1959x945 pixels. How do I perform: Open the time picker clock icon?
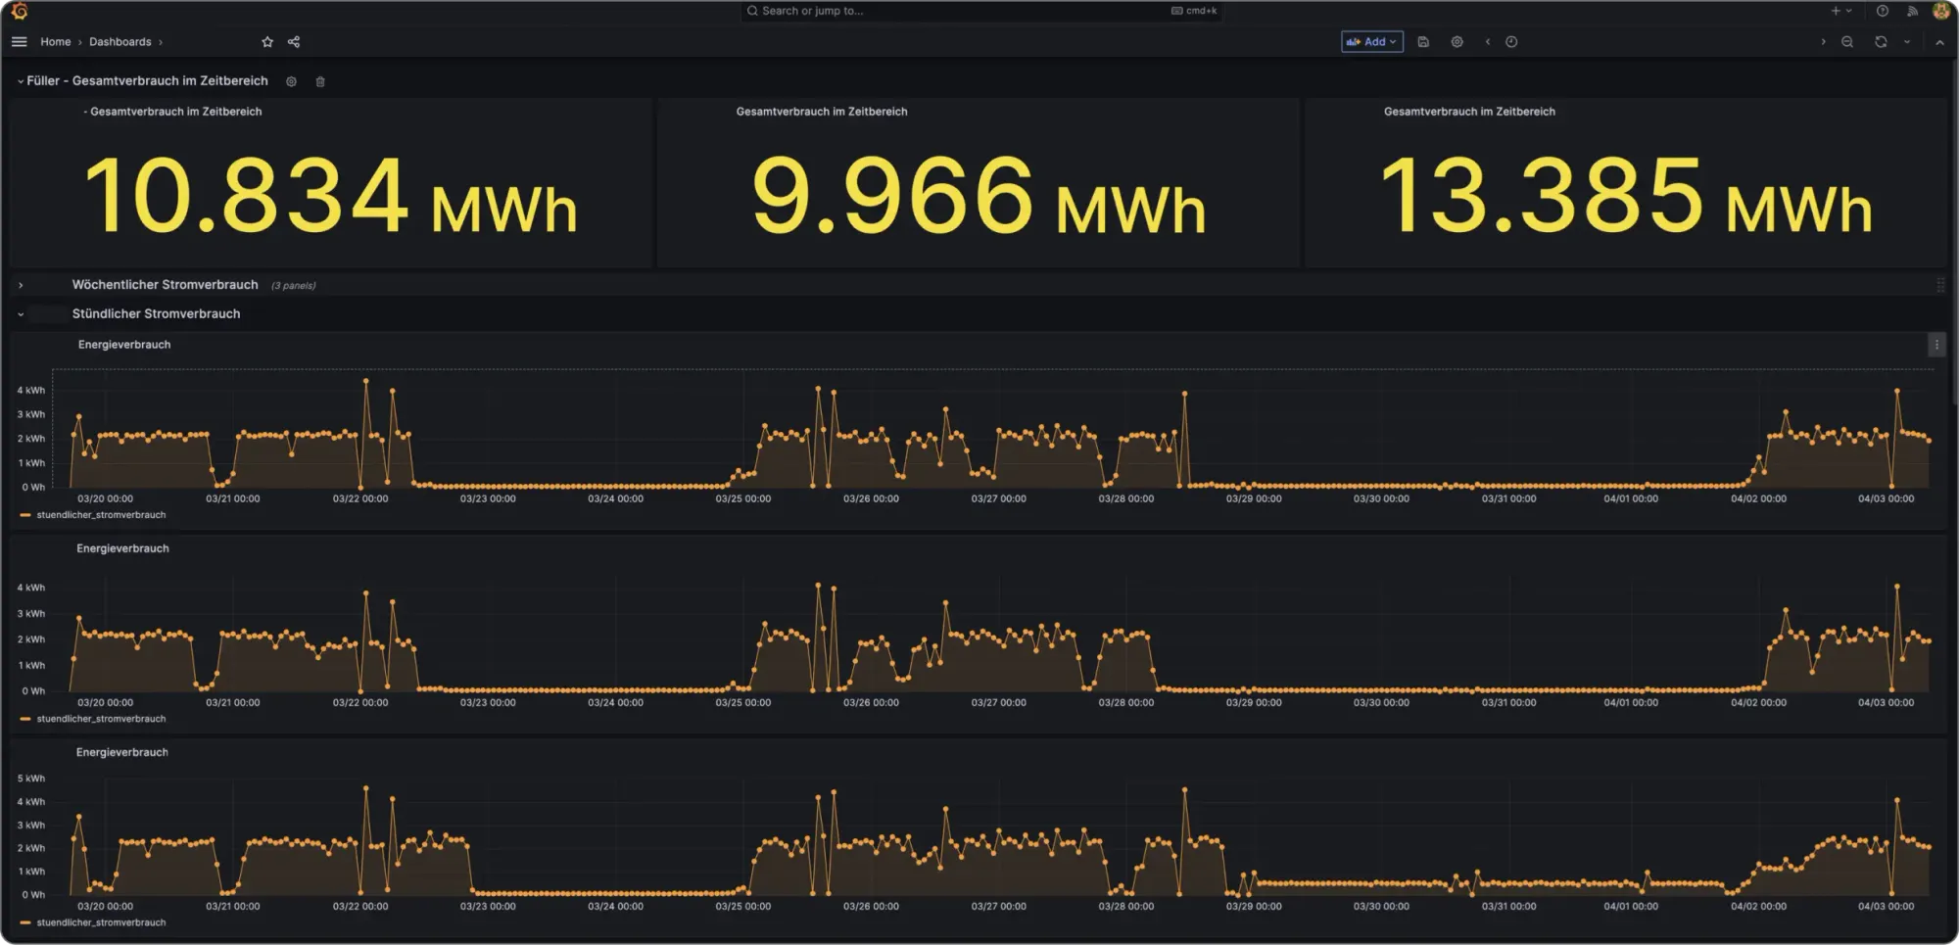[1511, 42]
